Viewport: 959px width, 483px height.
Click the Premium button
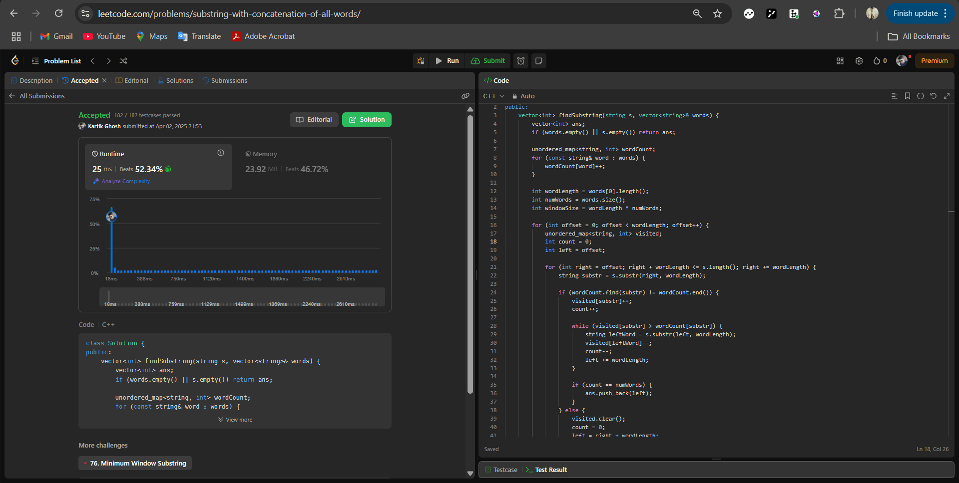click(934, 61)
